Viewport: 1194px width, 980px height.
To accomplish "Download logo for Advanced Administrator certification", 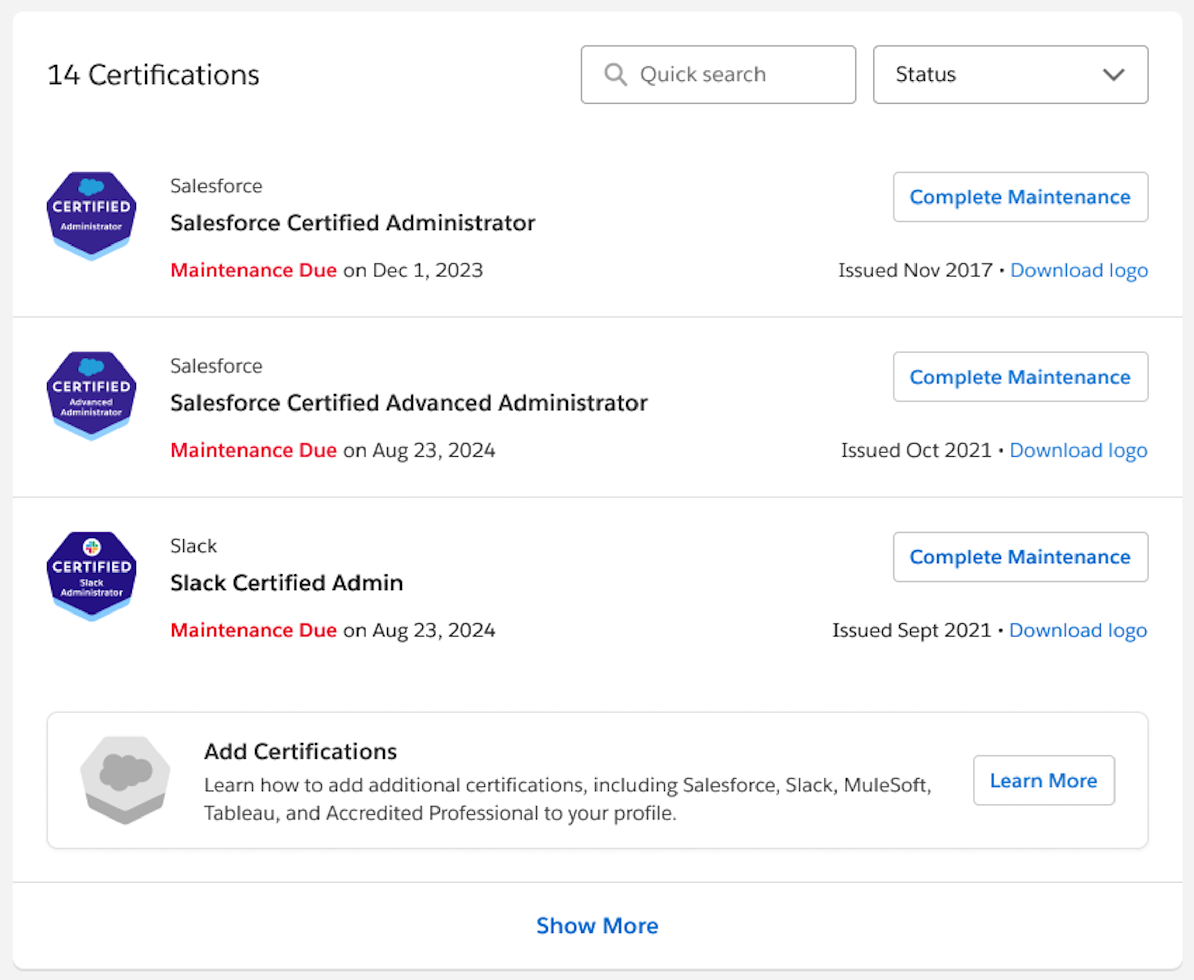I will [1078, 451].
